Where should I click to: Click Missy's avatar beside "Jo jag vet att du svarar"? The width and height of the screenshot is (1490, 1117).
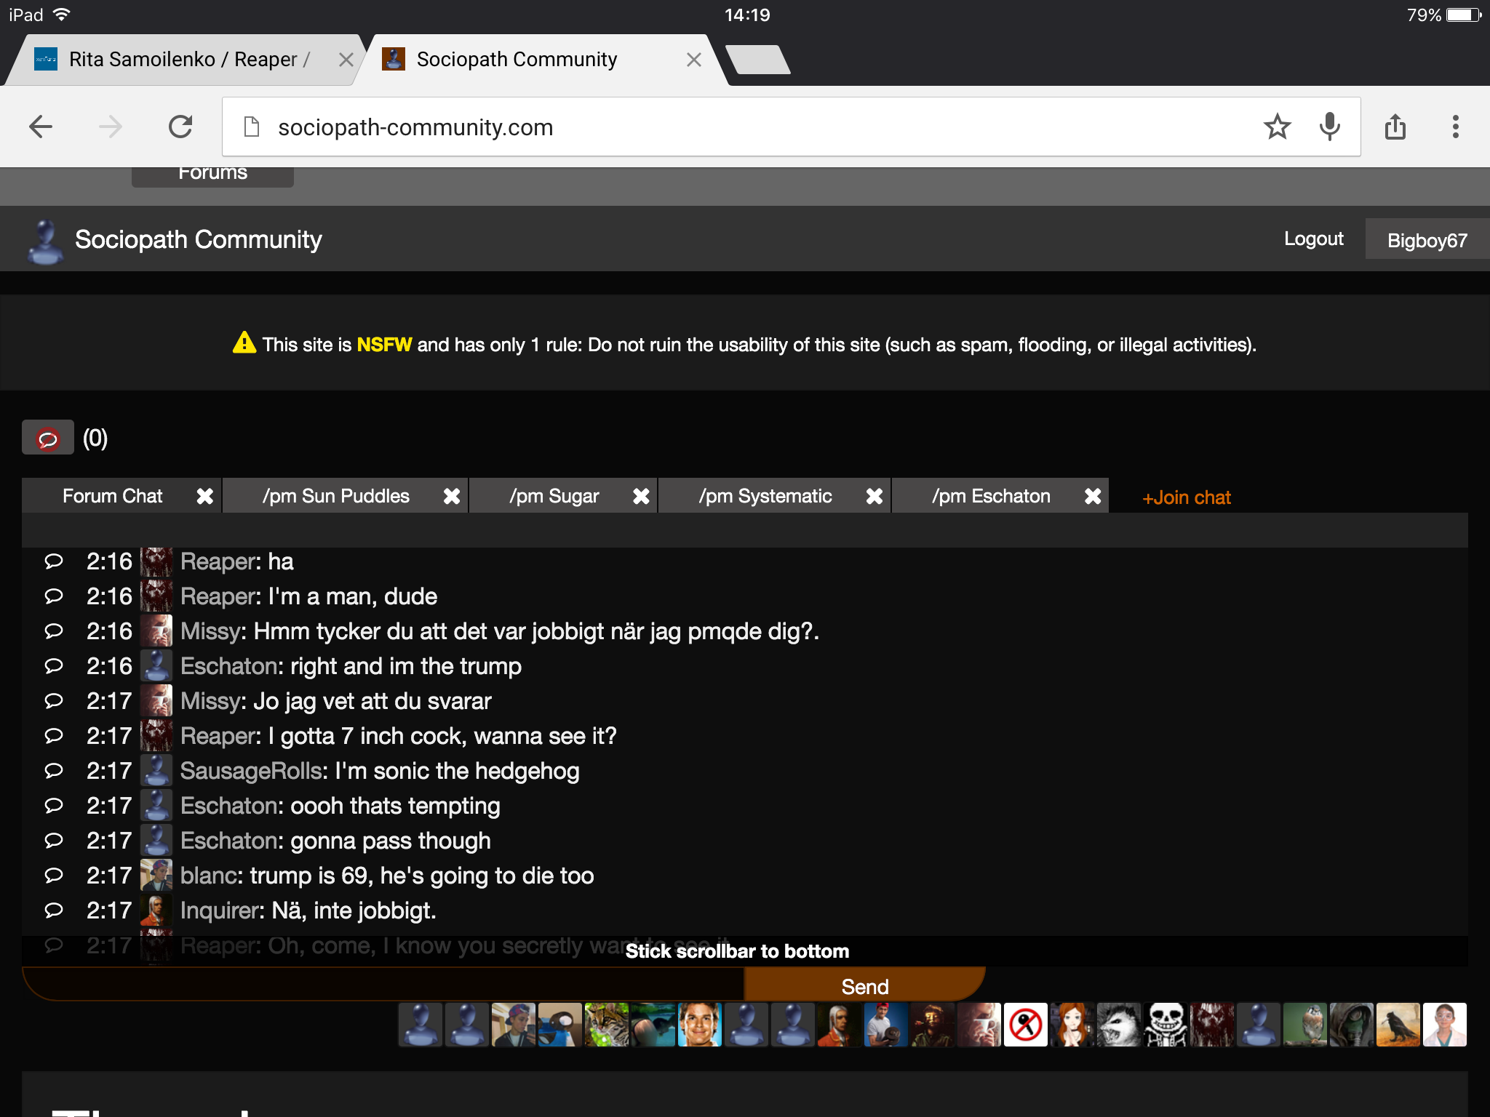point(156,701)
